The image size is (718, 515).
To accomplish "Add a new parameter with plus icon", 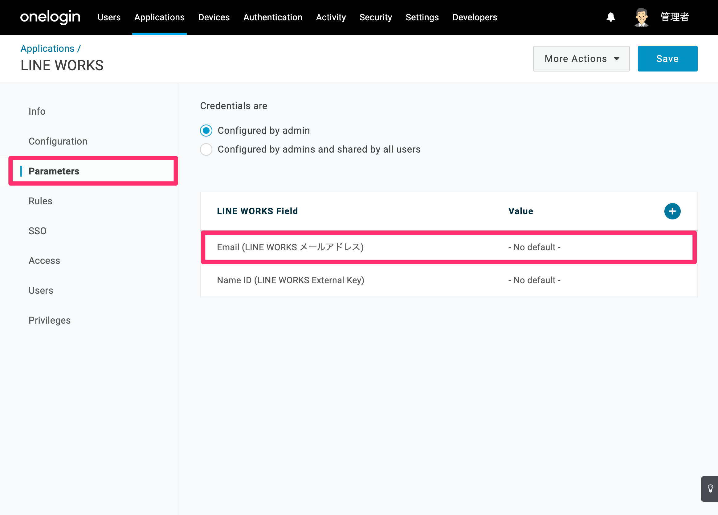I will [672, 211].
